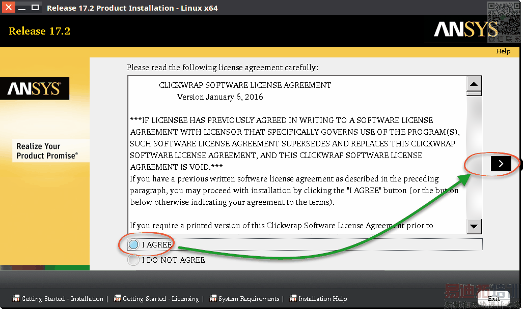Click the Exit button
Screen dimensions: 523x310
[493, 299]
